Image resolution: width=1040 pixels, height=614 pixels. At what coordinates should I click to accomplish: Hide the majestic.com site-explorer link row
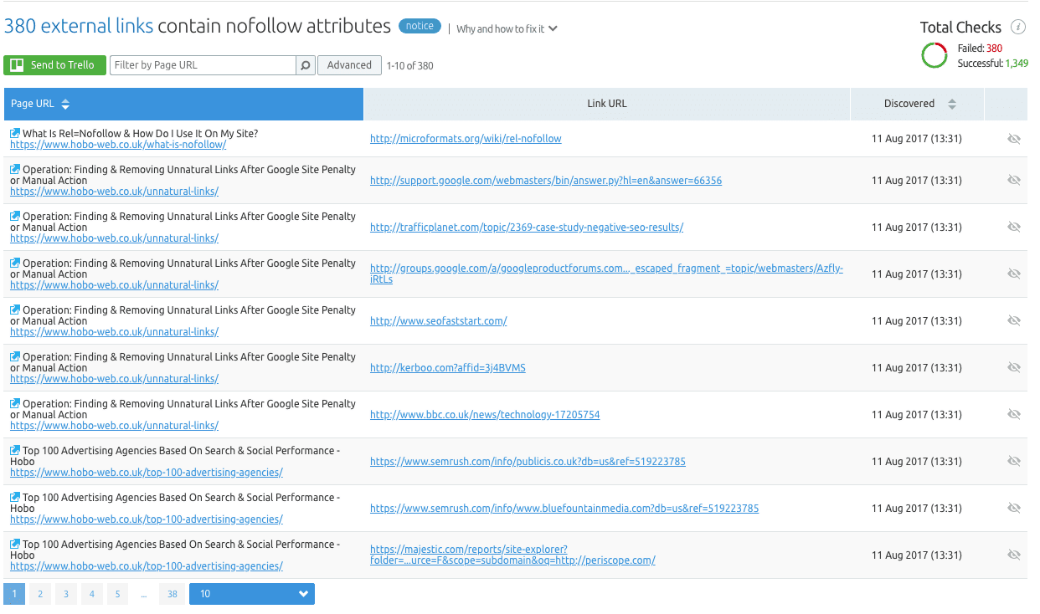coord(1014,555)
